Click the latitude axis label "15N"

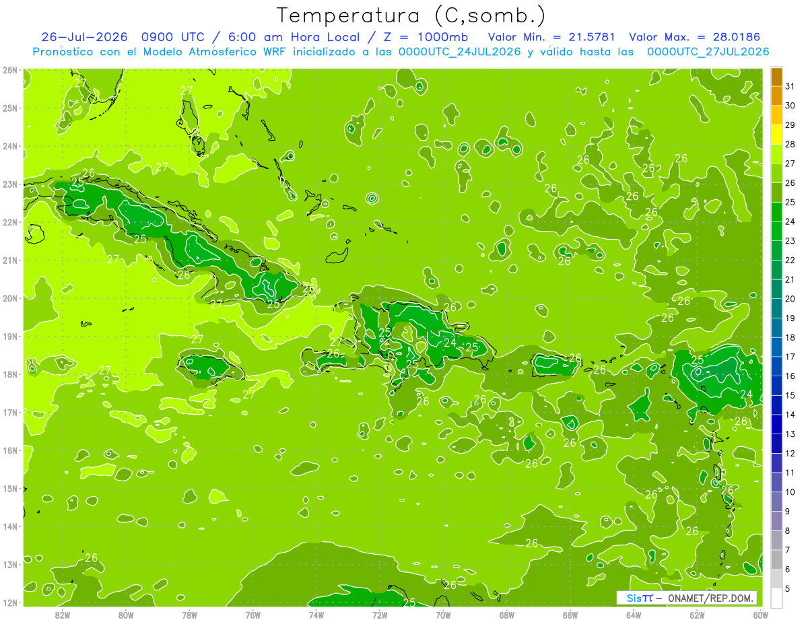pos(10,488)
